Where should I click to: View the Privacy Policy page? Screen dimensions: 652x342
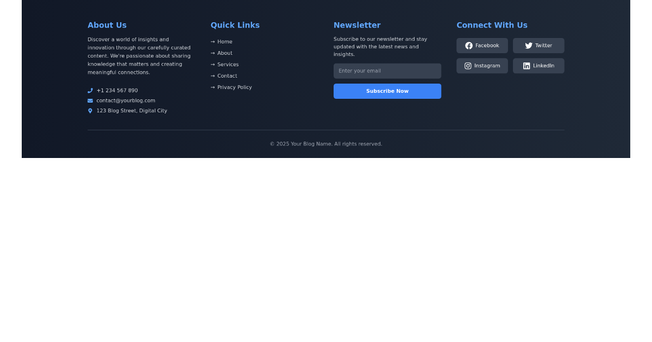tap(234, 87)
